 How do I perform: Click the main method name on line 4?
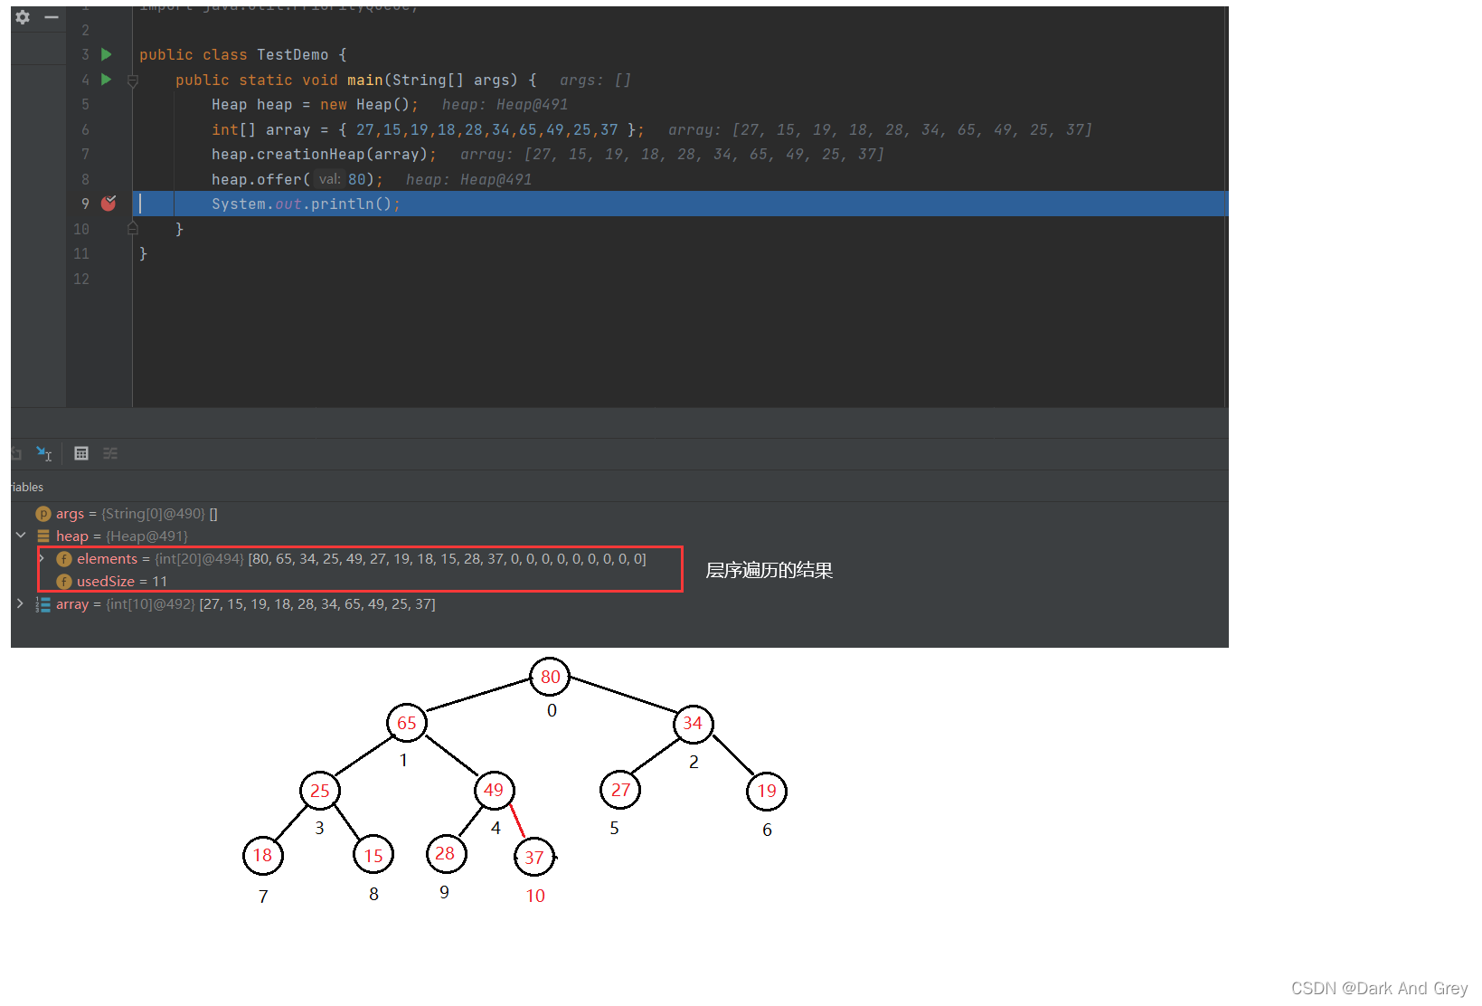click(365, 81)
